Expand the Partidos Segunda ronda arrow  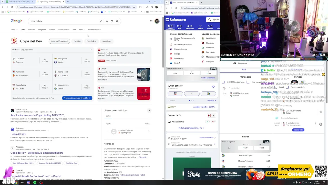coord(91,50)
